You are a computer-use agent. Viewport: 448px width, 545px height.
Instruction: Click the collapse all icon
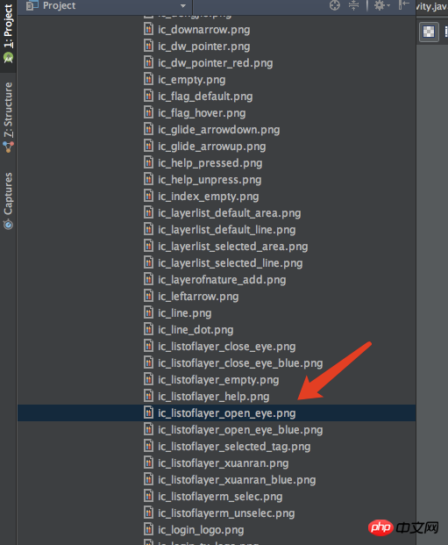pyautogui.click(x=353, y=5)
